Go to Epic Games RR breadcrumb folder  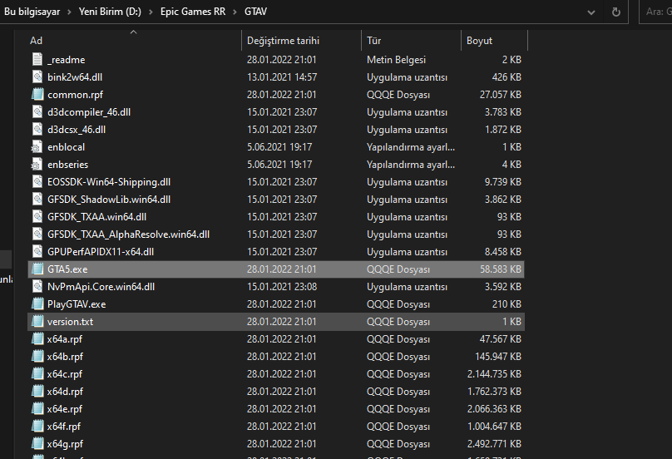pos(195,12)
